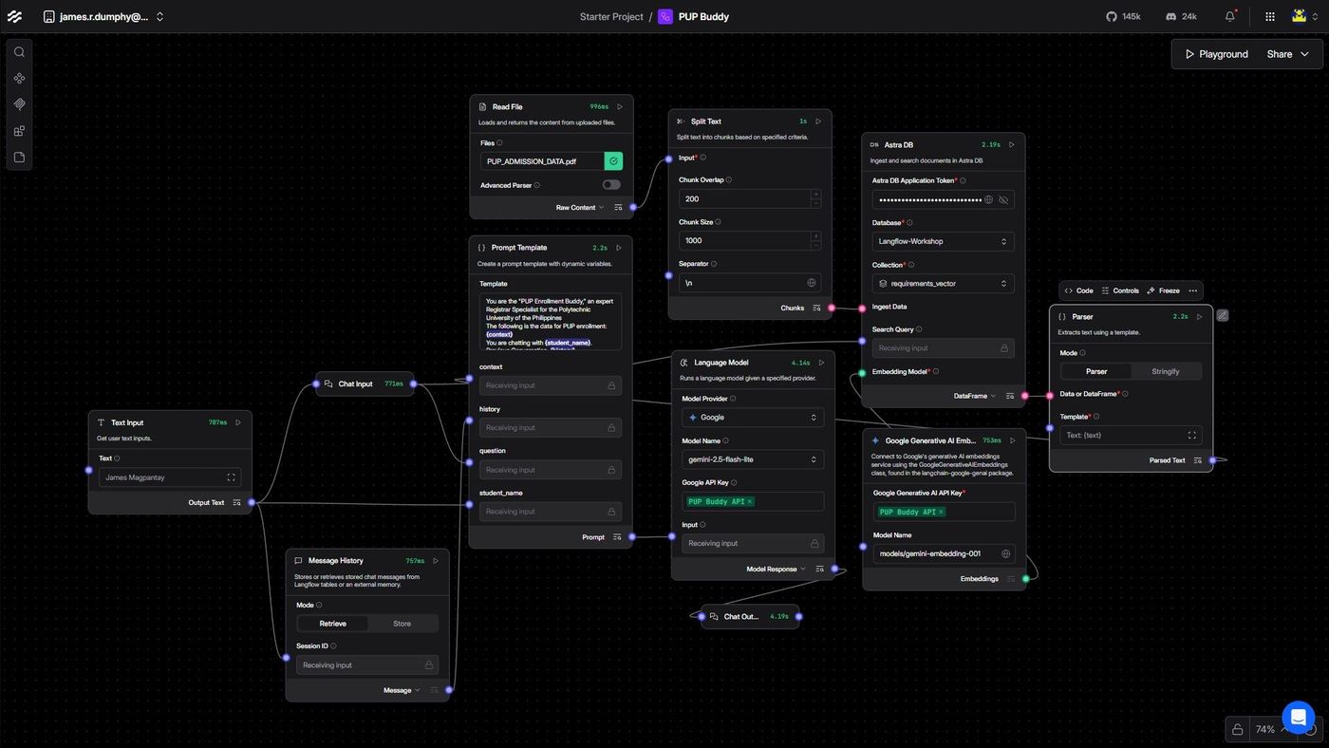This screenshot has height=748, width=1329.
Task: Run the Astra DB component
Action: click(1012, 145)
